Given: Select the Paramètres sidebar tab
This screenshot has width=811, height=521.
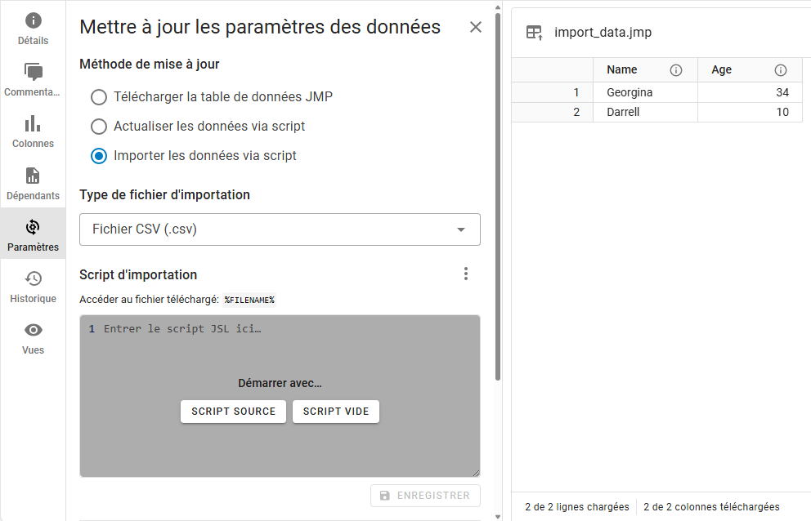Looking at the screenshot, I should pos(33,235).
